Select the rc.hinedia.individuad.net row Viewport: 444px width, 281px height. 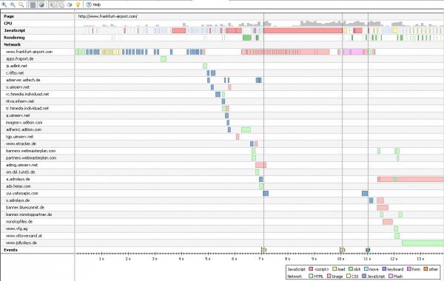coord(27,94)
